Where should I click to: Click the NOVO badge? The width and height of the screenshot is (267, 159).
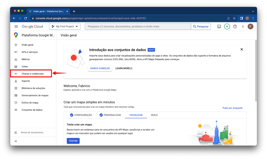[x=151, y=50]
